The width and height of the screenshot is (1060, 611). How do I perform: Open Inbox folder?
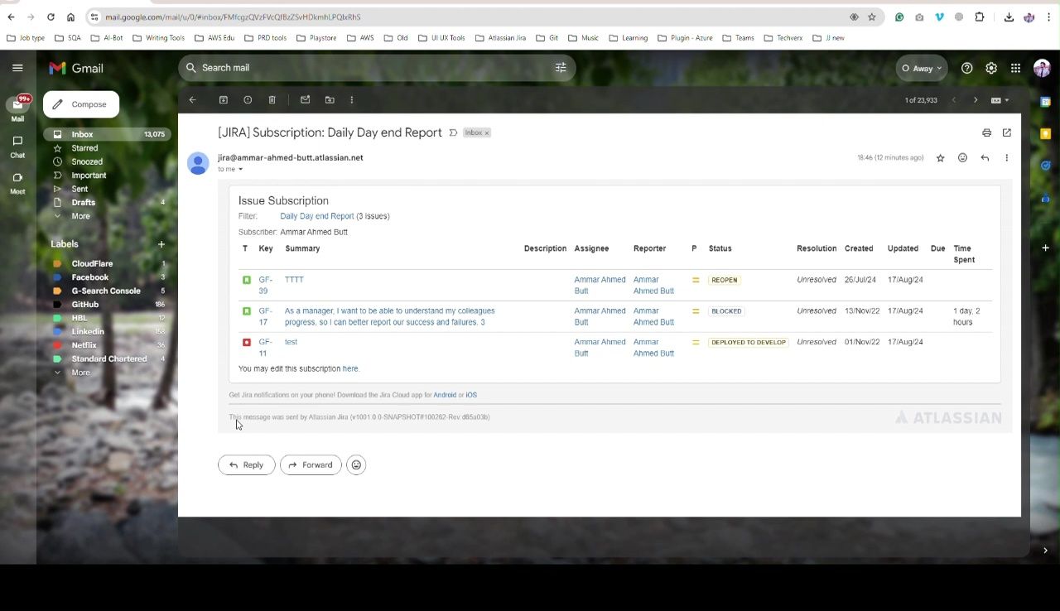(107, 134)
